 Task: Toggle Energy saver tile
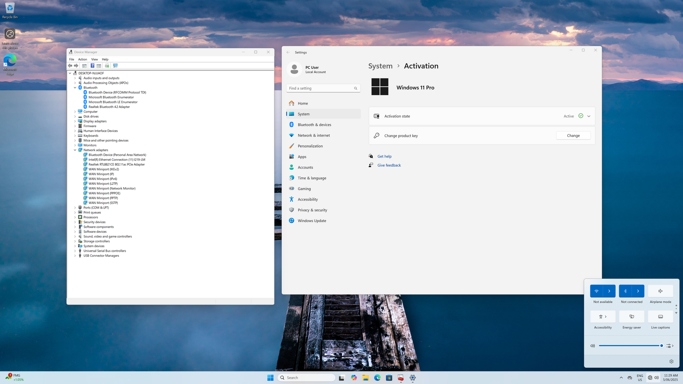pyautogui.click(x=631, y=317)
